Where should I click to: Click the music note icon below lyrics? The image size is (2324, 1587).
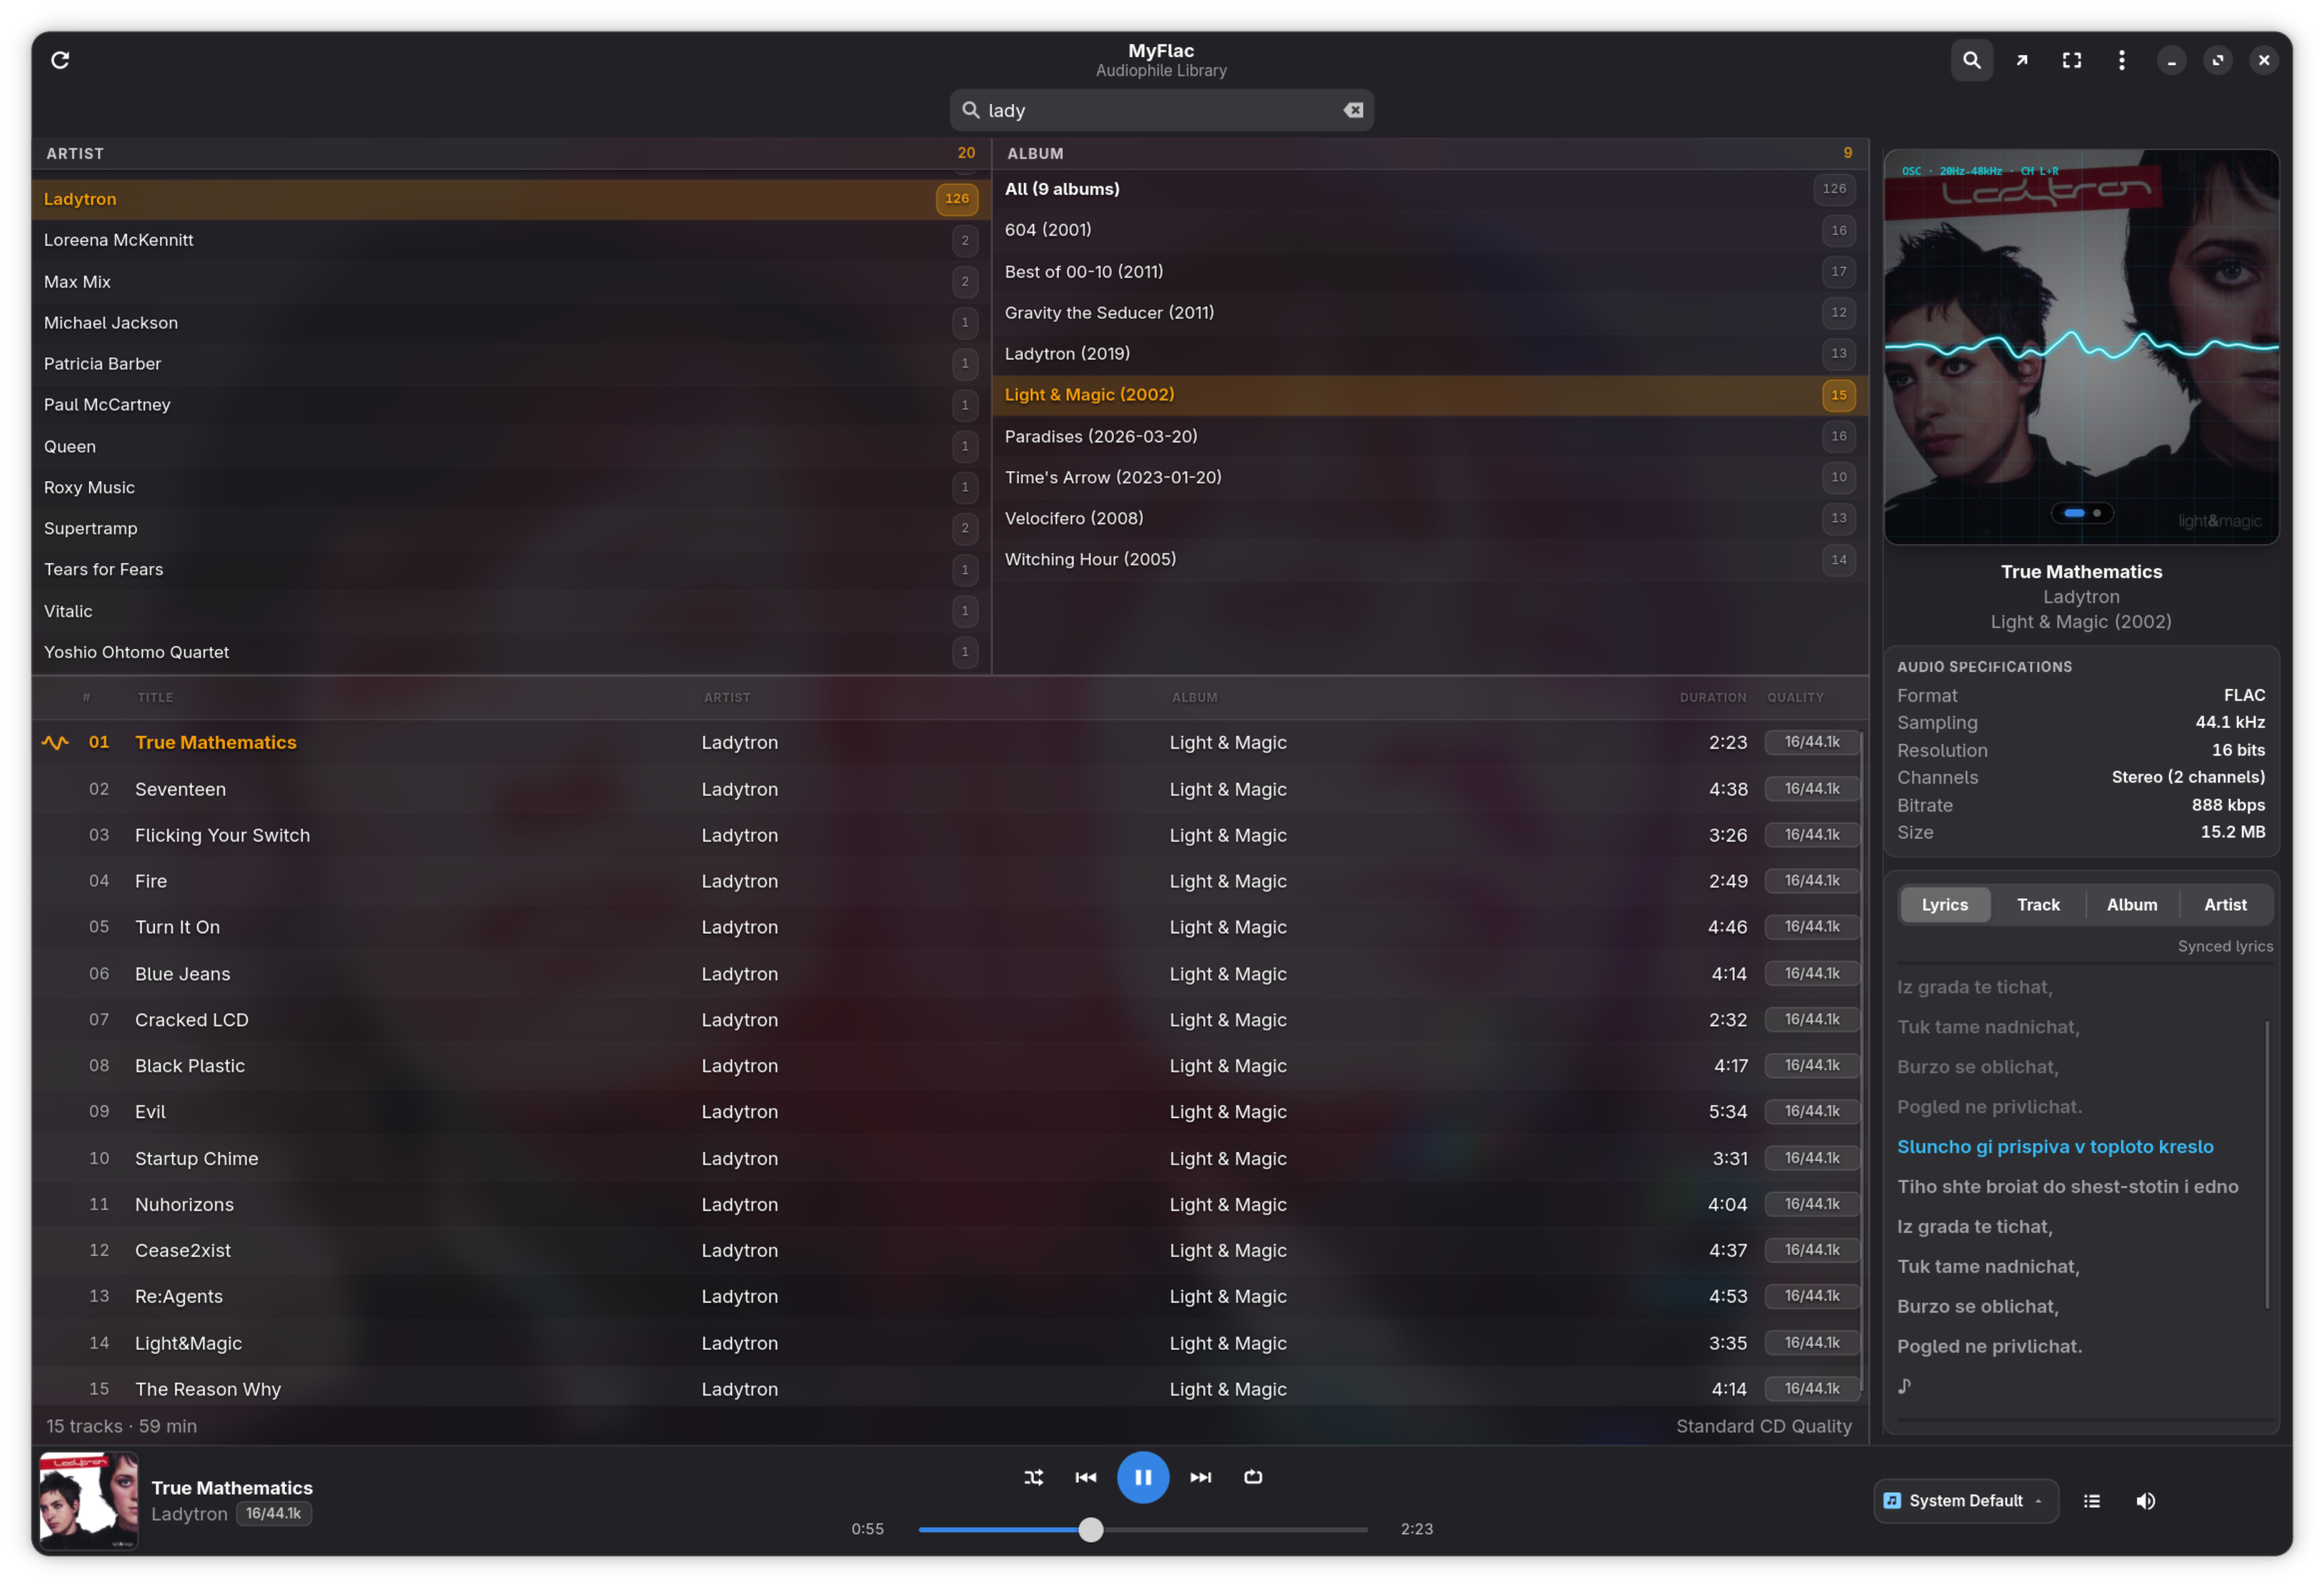1905,1386
